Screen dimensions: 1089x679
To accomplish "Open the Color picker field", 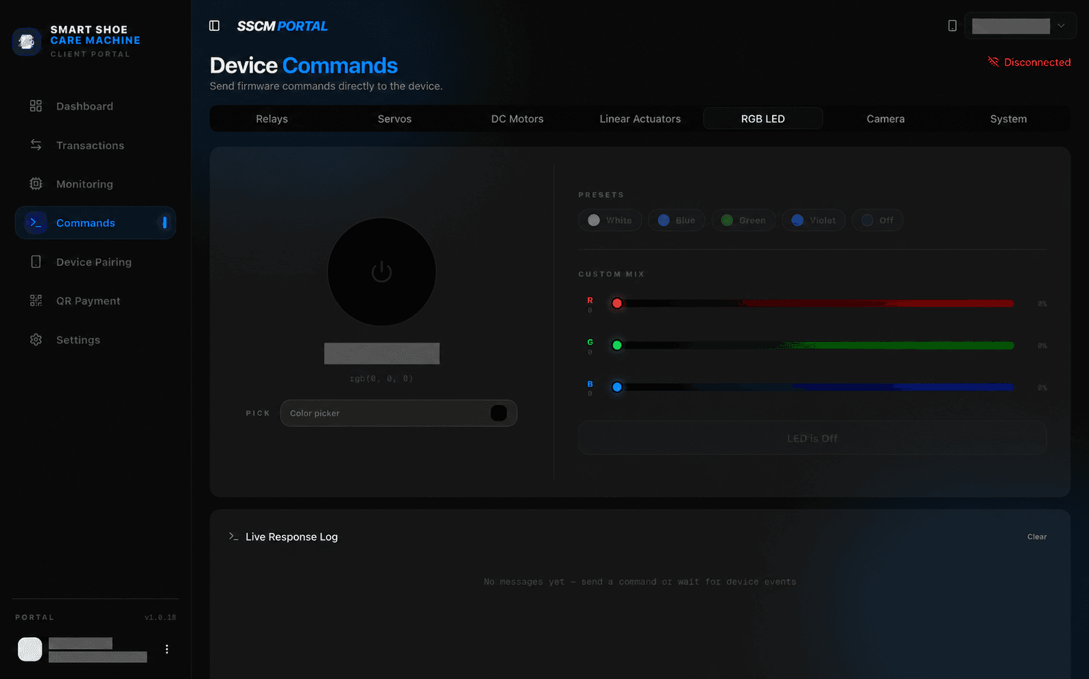I will click(x=398, y=413).
